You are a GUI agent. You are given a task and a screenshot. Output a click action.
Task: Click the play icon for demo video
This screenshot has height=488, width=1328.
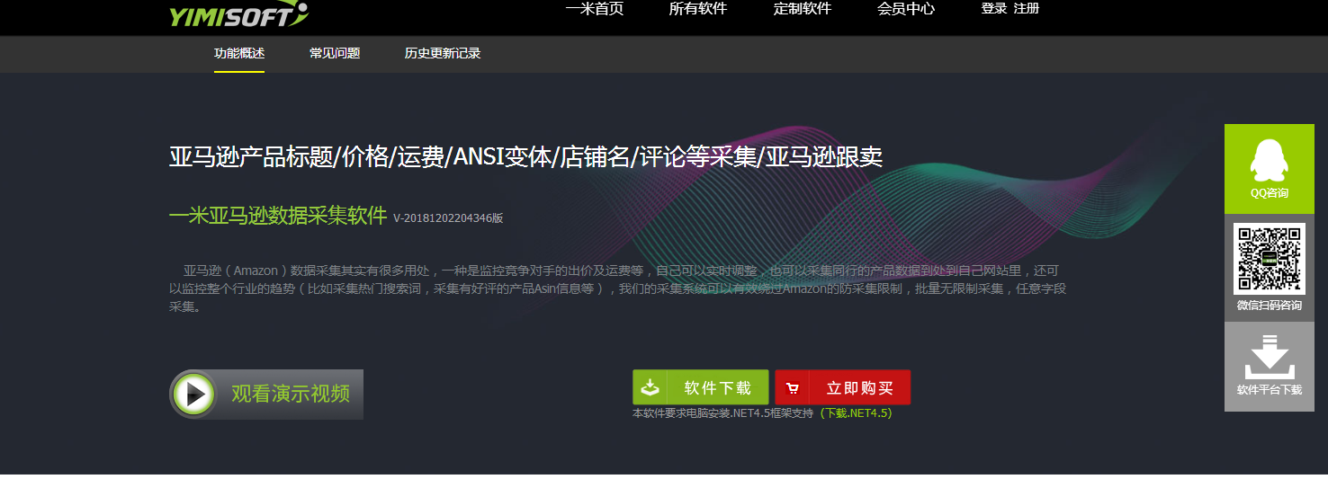[193, 394]
